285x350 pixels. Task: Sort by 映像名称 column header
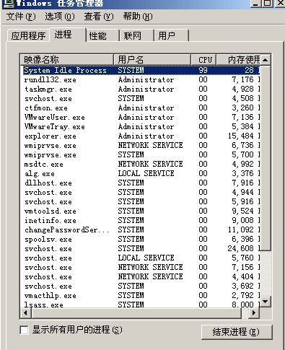tap(66, 59)
